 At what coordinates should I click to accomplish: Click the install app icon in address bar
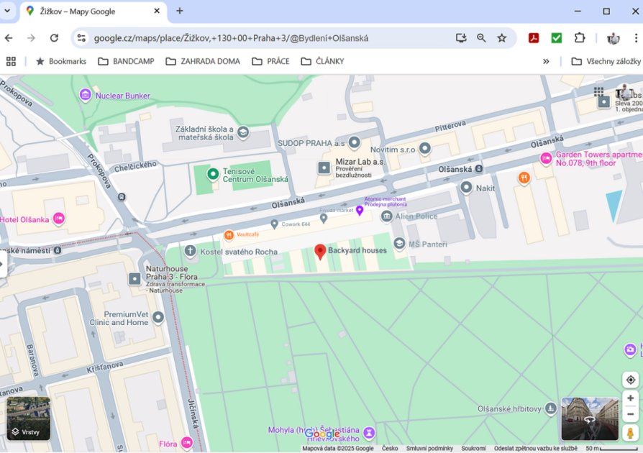tap(461, 38)
